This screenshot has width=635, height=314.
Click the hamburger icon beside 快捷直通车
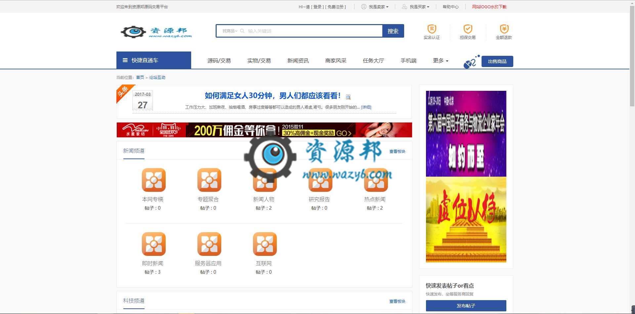(x=125, y=60)
